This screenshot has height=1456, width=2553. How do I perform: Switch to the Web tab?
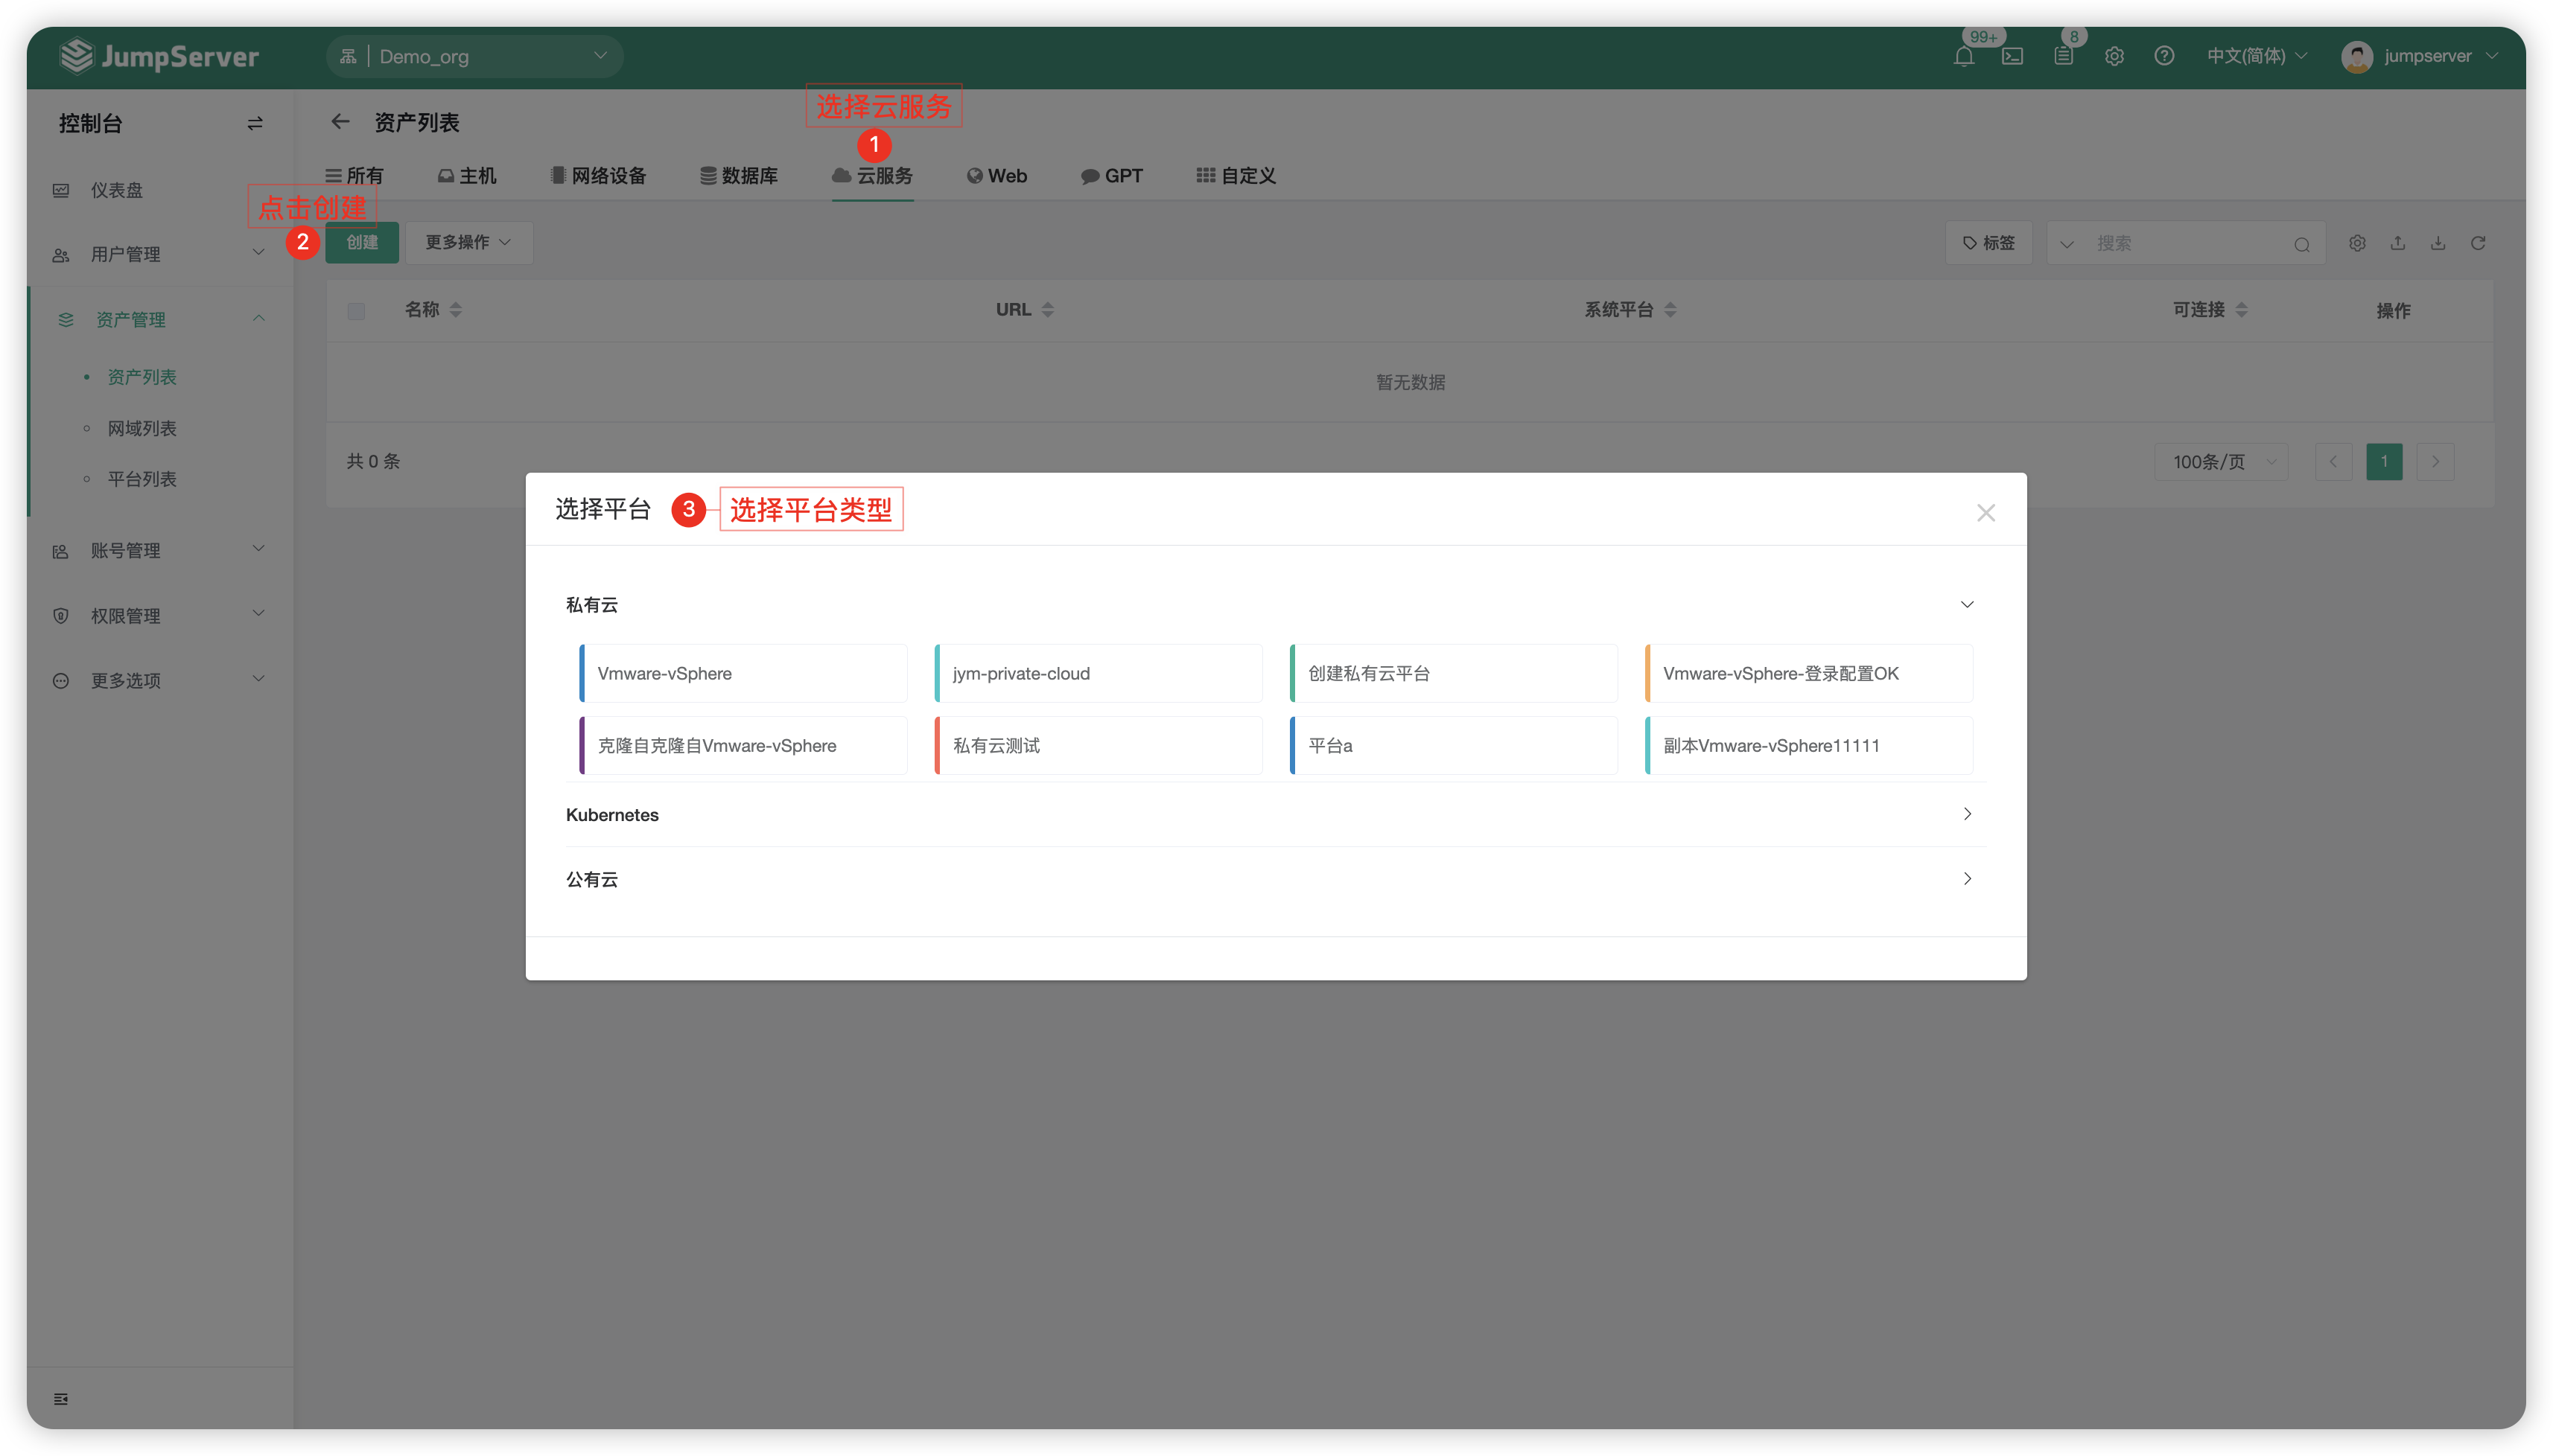coord(996,176)
